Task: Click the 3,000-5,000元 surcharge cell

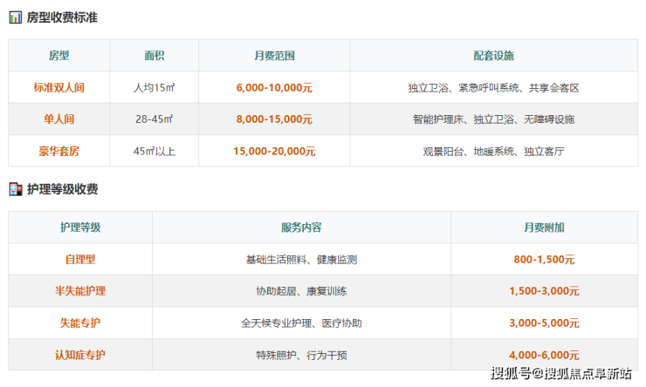Action: click(x=544, y=323)
